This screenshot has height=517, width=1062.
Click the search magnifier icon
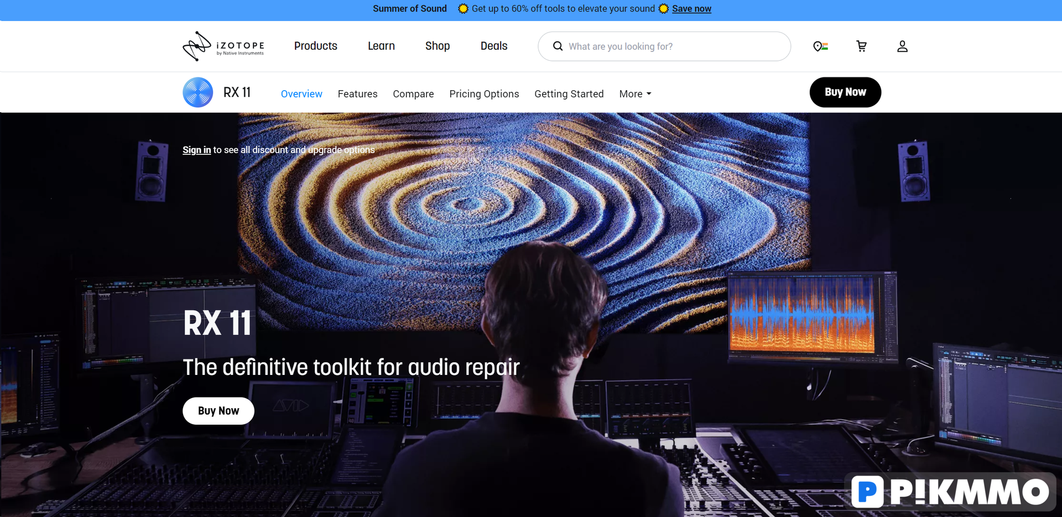558,46
